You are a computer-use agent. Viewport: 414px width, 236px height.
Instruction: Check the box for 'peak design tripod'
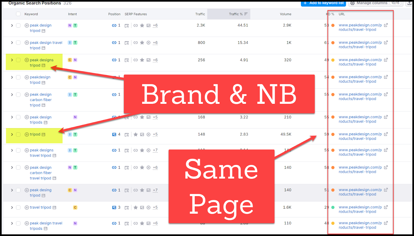[18, 25]
